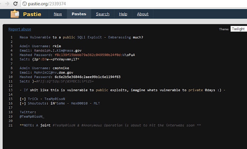Go forward with the browser arrow icon

click(7, 3)
